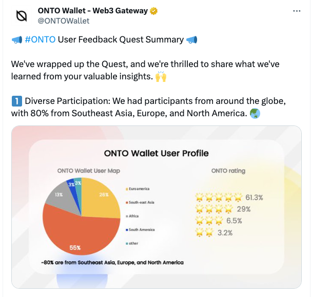Click the two-star 3.2% rating row
Image resolution: width=311 pixels, height=297 pixels.
pyautogui.click(x=214, y=232)
